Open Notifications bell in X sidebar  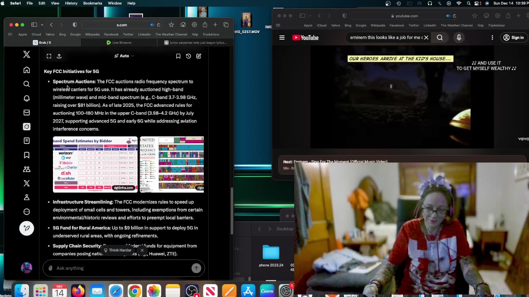26,98
